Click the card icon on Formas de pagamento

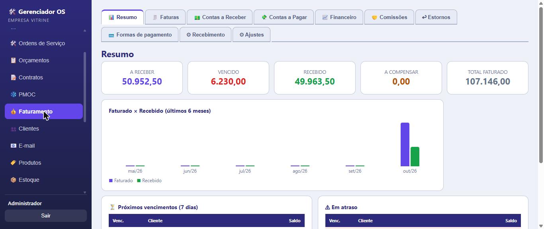[x=111, y=35]
